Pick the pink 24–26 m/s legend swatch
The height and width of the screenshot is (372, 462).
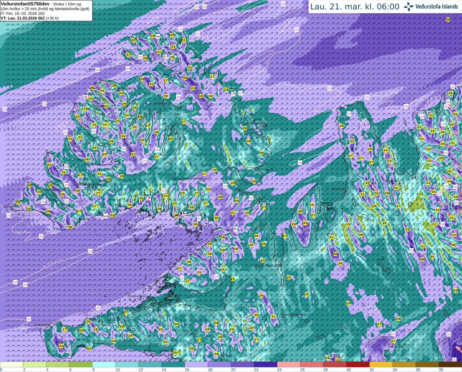288,364
